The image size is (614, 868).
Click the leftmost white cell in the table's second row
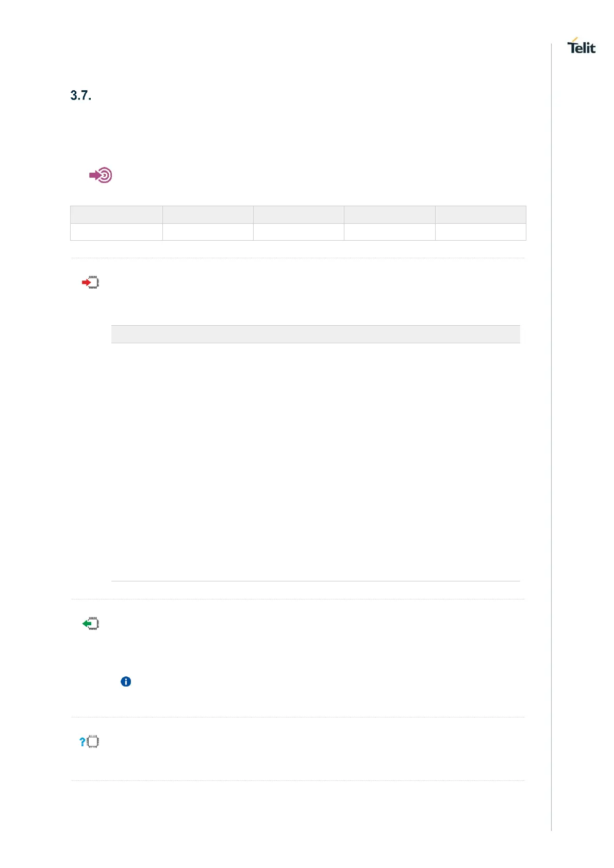117,232
